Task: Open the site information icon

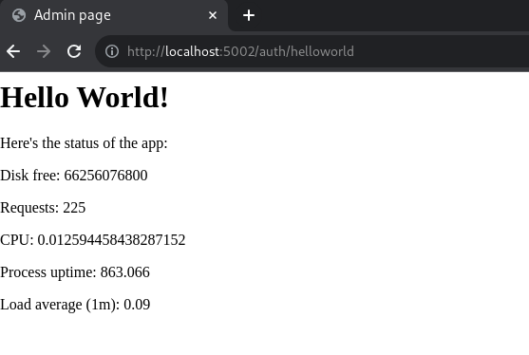Action: (x=112, y=51)
